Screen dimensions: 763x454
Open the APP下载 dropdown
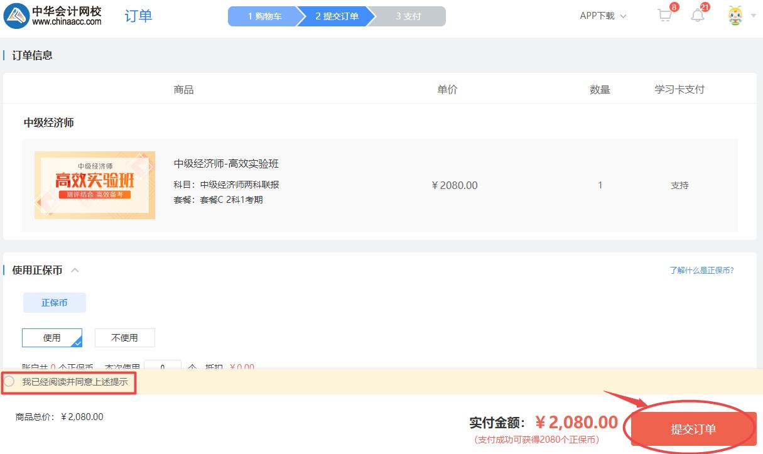point(600,16)
